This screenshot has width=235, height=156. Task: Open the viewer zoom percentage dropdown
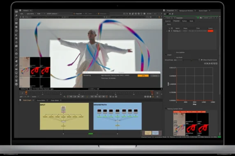[150, 14]
